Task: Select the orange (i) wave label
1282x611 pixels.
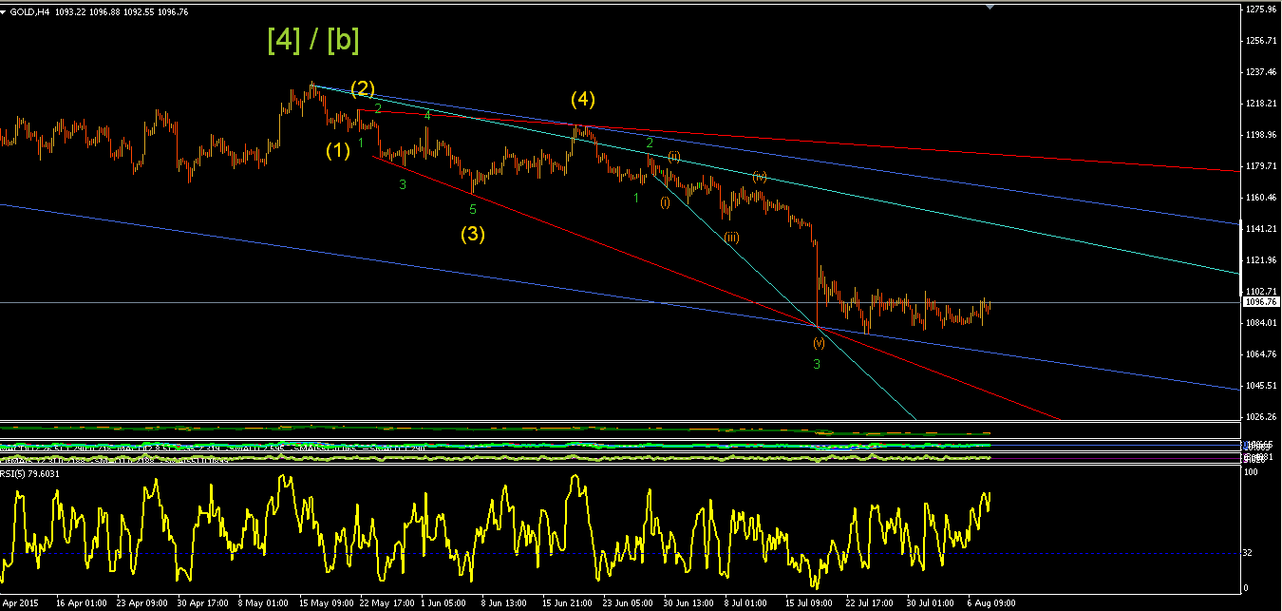Action: 665,202
